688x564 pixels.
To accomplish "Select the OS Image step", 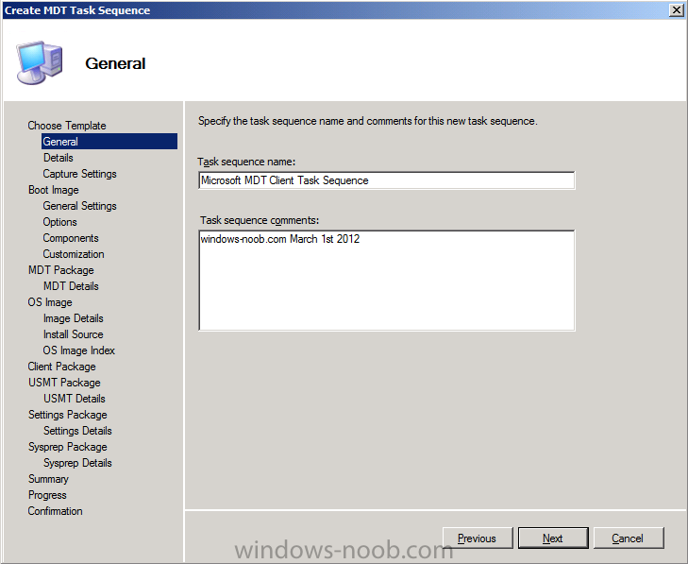I will click(50, 302).
